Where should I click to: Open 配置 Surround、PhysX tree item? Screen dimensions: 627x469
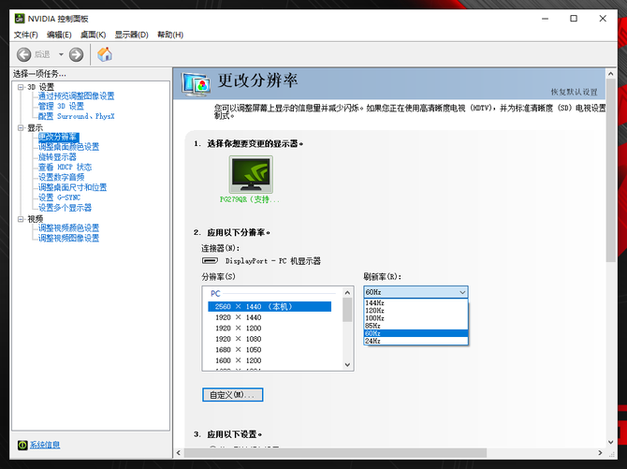point(76,116)
